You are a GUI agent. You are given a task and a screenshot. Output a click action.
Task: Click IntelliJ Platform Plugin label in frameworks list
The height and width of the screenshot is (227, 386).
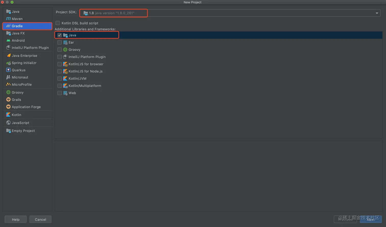tap(87, 57)
